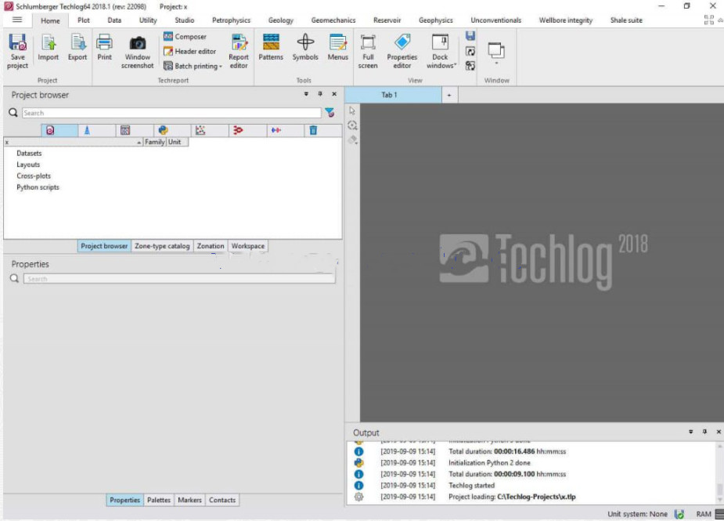Switch to the Workspace tab
This screenshot has width=724, height=521.
coord(248,246)
